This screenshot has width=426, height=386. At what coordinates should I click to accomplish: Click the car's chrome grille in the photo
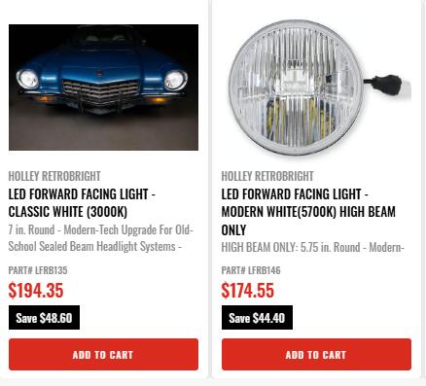[101, 91]
